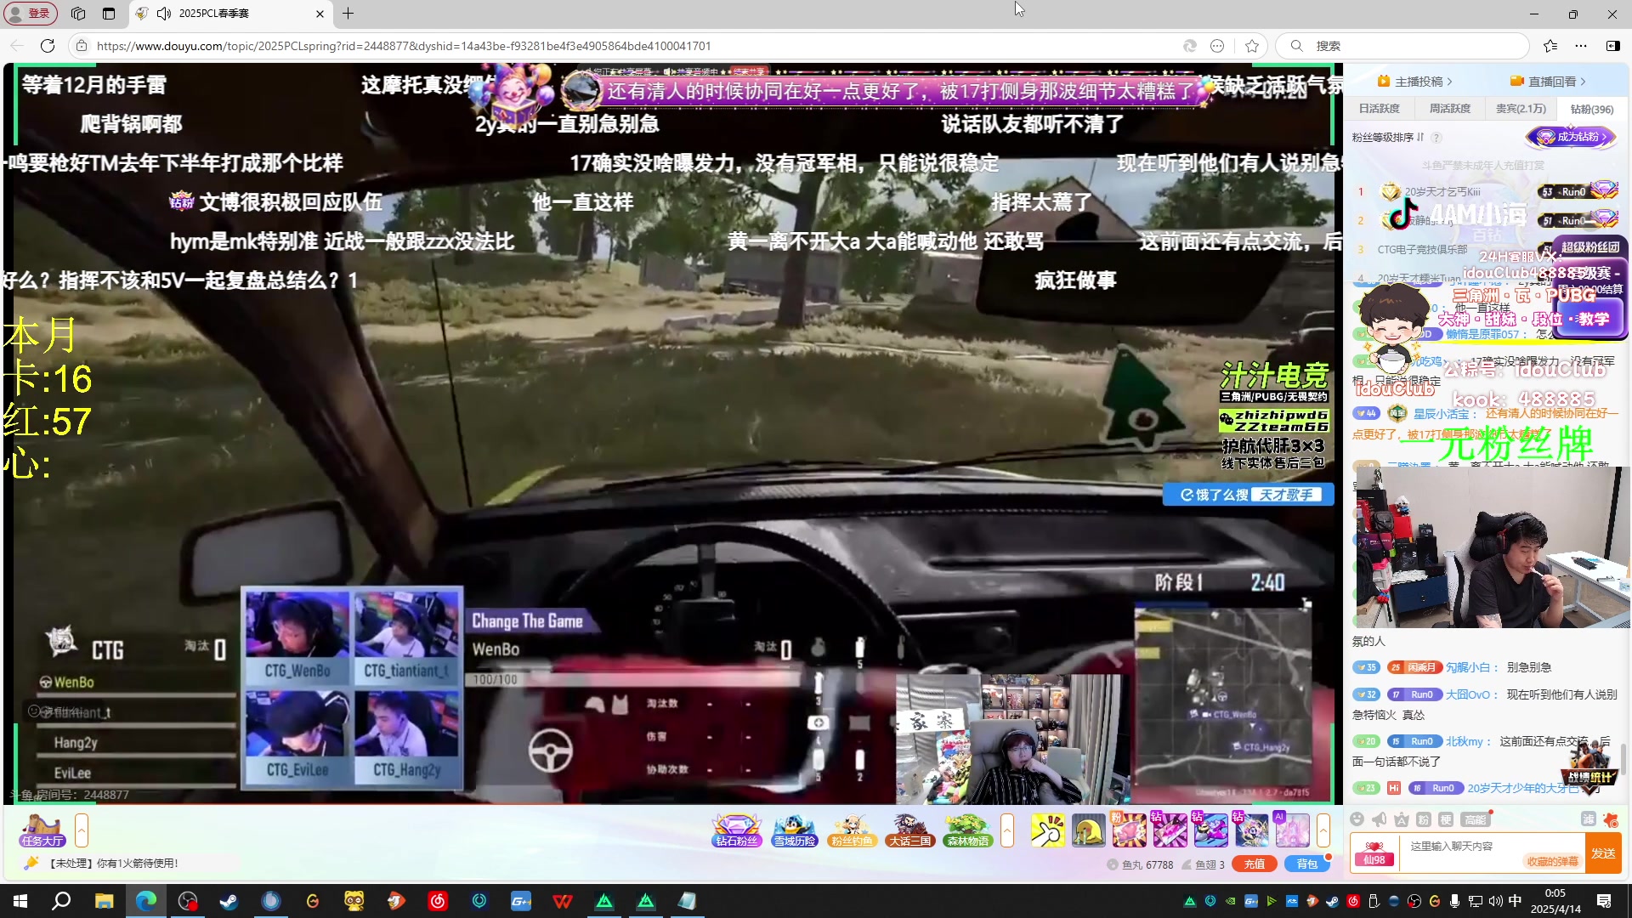Open the 任务大厅 task hall icon
The height and width of the screenshot is (918, 1632).
42,830
